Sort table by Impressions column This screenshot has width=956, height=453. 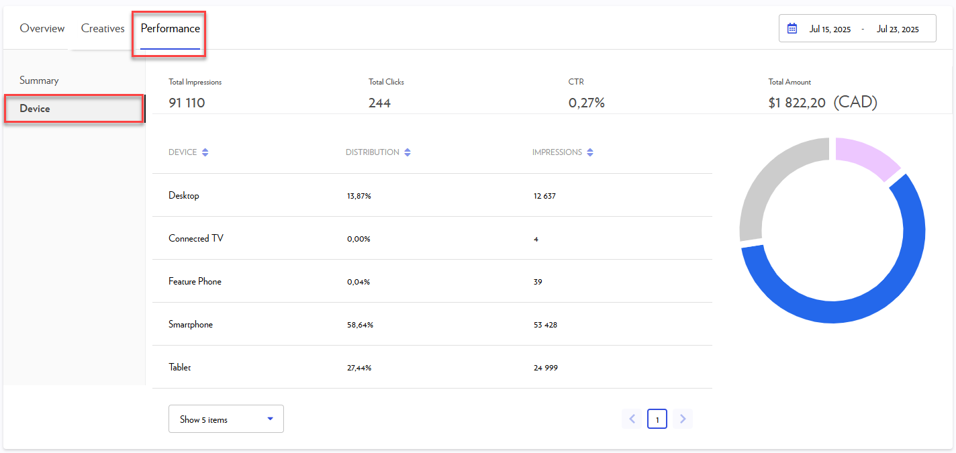point(590,152)
